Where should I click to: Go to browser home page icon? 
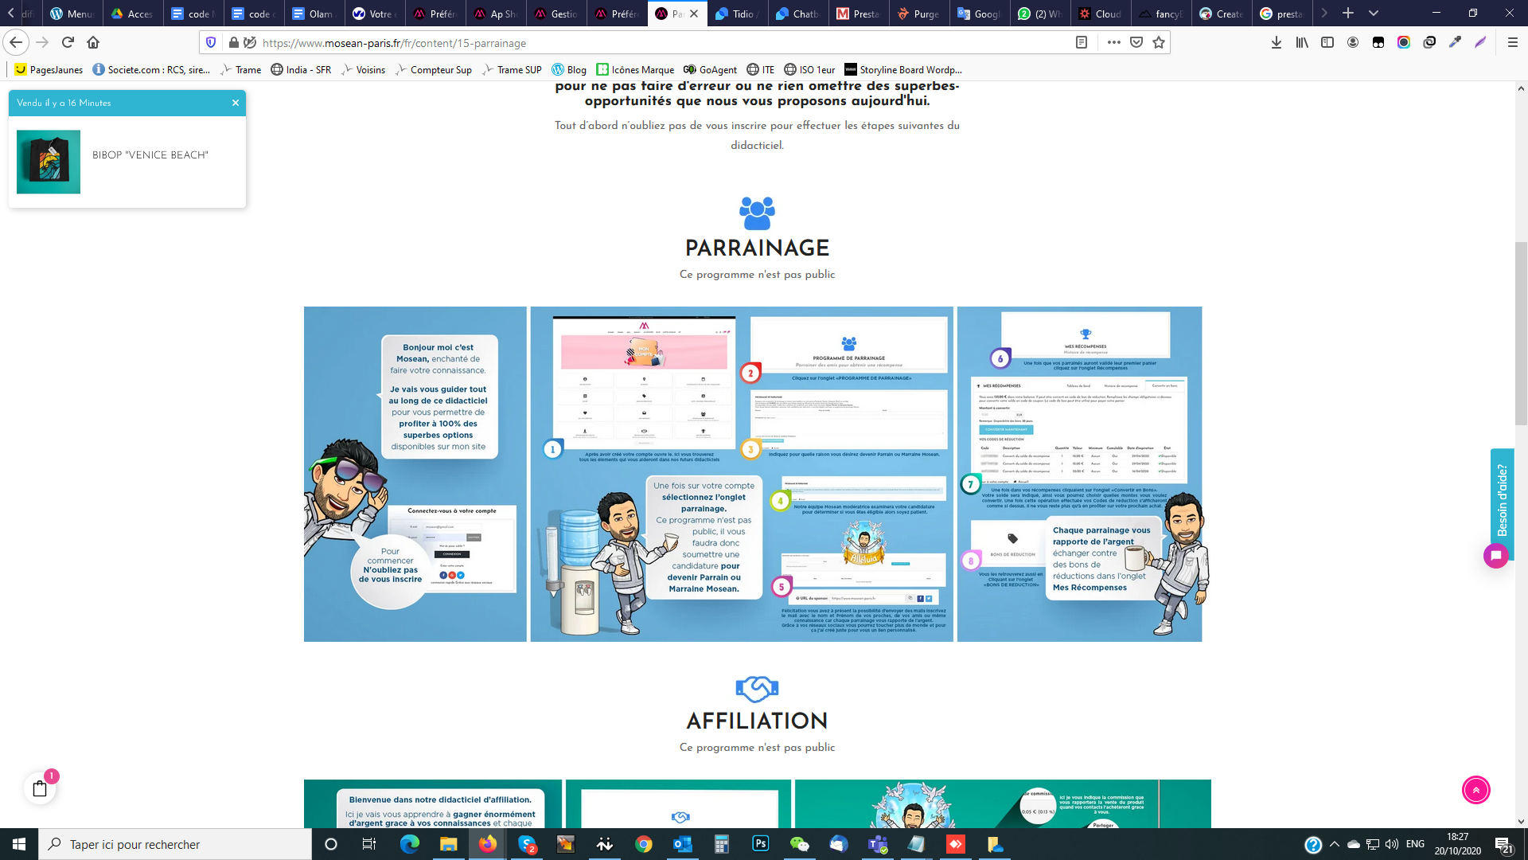(93, 42)
